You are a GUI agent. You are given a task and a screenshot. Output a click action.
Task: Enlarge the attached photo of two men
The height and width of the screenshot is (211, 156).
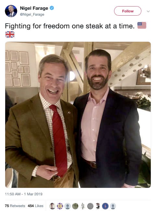click(x=78, y=115)
